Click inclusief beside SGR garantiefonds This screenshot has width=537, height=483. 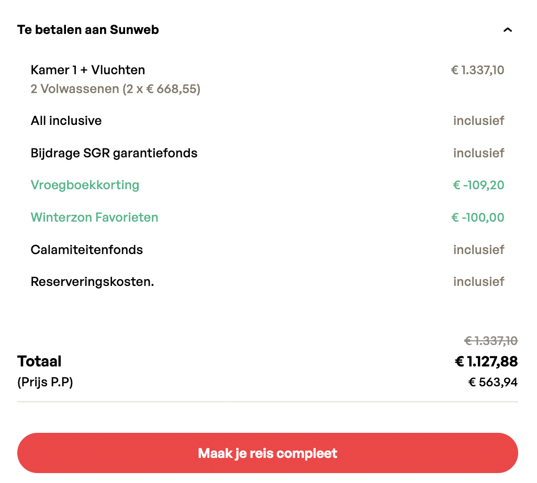[478, 153]
